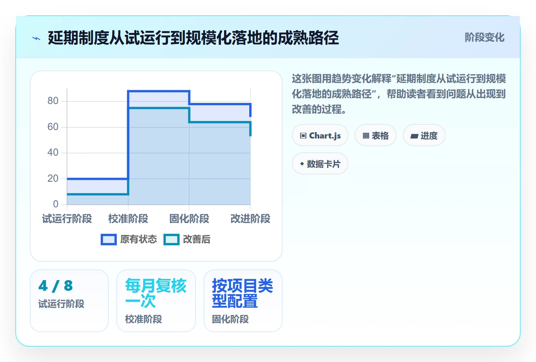This screenshot has height=362, width=536.
Task: Click the bar icon in 进度 tag
Action: pyautogui.click(x=414, y=136)
